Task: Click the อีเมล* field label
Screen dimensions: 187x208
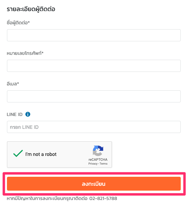Action: (x=13, y=84)
